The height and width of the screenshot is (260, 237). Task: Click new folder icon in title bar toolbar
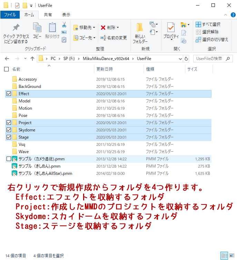[x=25, y=6]
